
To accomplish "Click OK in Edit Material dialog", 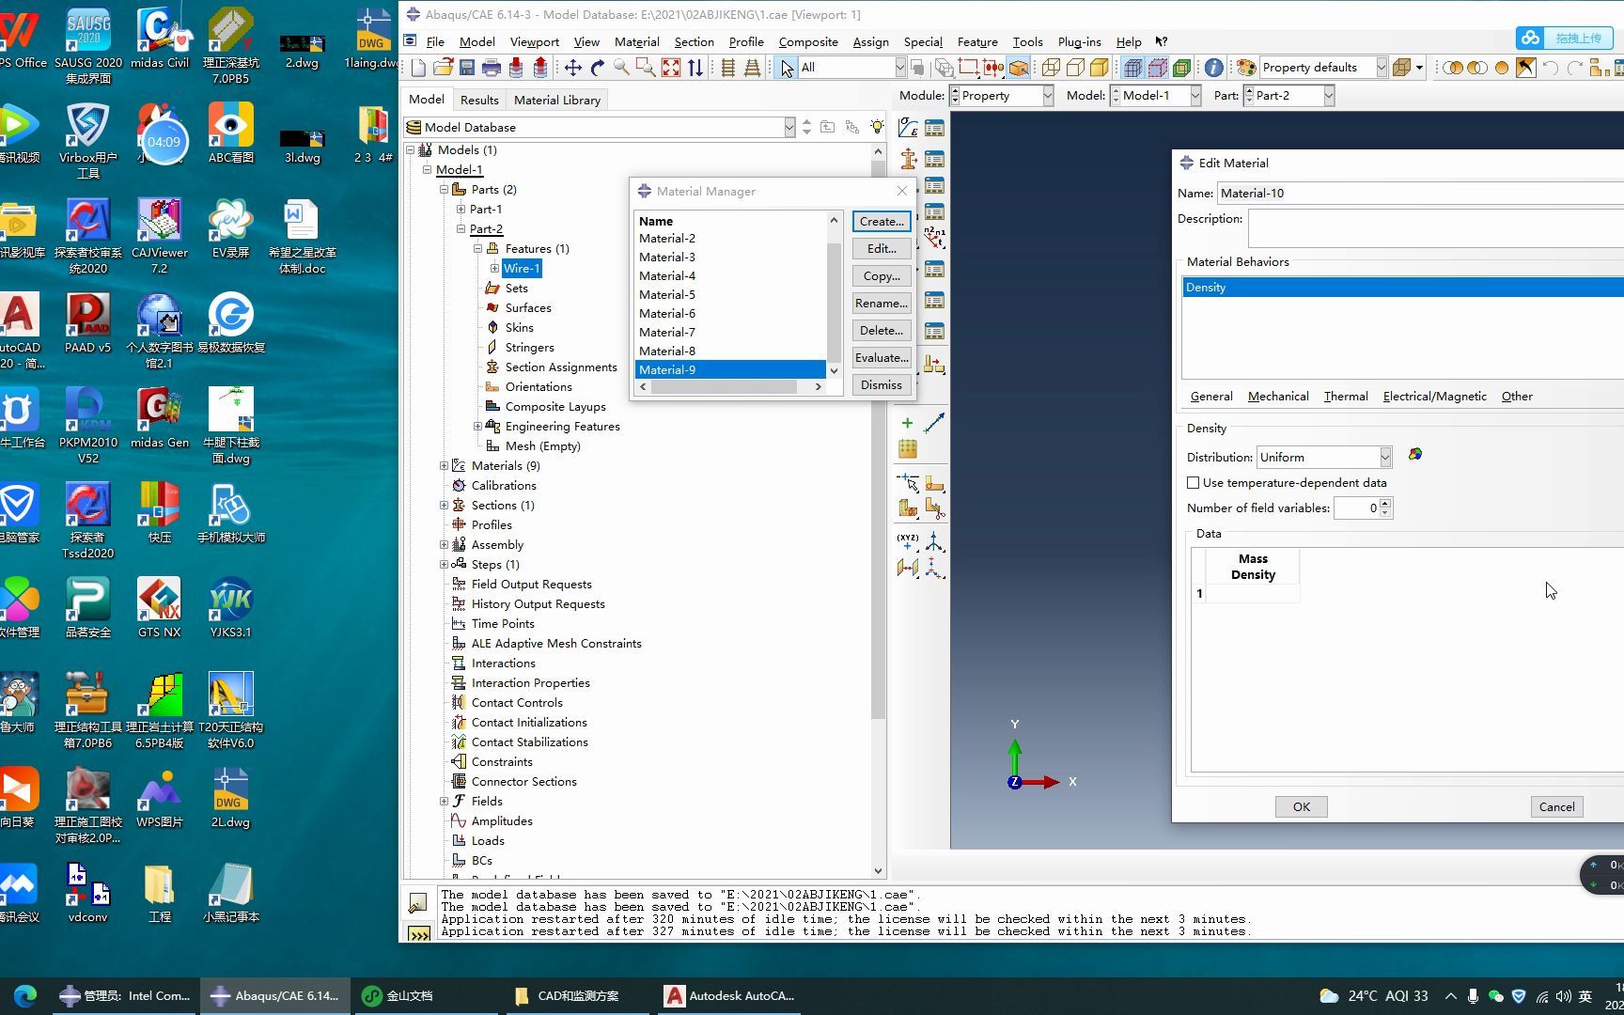I will (x=1302, y=807).
